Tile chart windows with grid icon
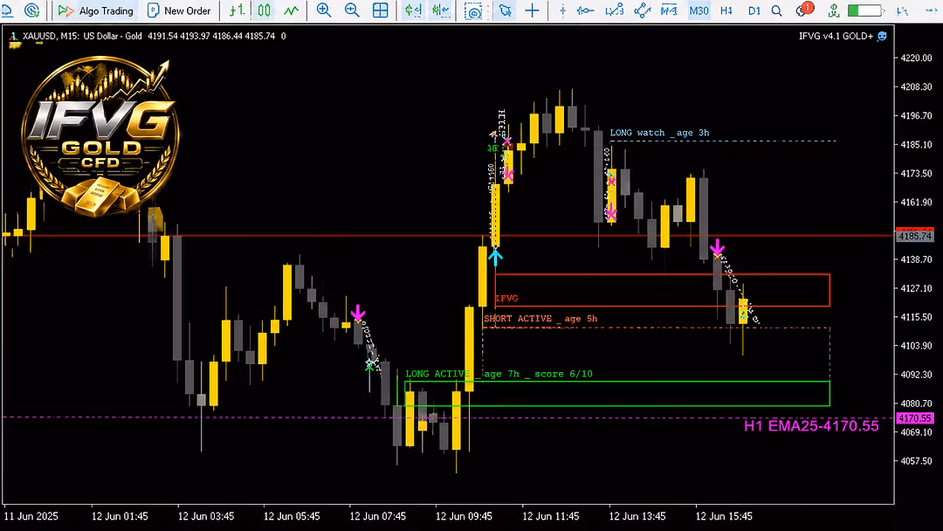 point(380,10)
